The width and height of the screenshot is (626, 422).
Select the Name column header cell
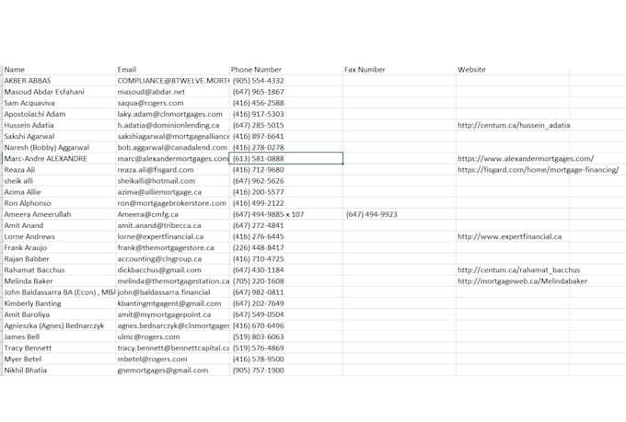coord(59,69)
